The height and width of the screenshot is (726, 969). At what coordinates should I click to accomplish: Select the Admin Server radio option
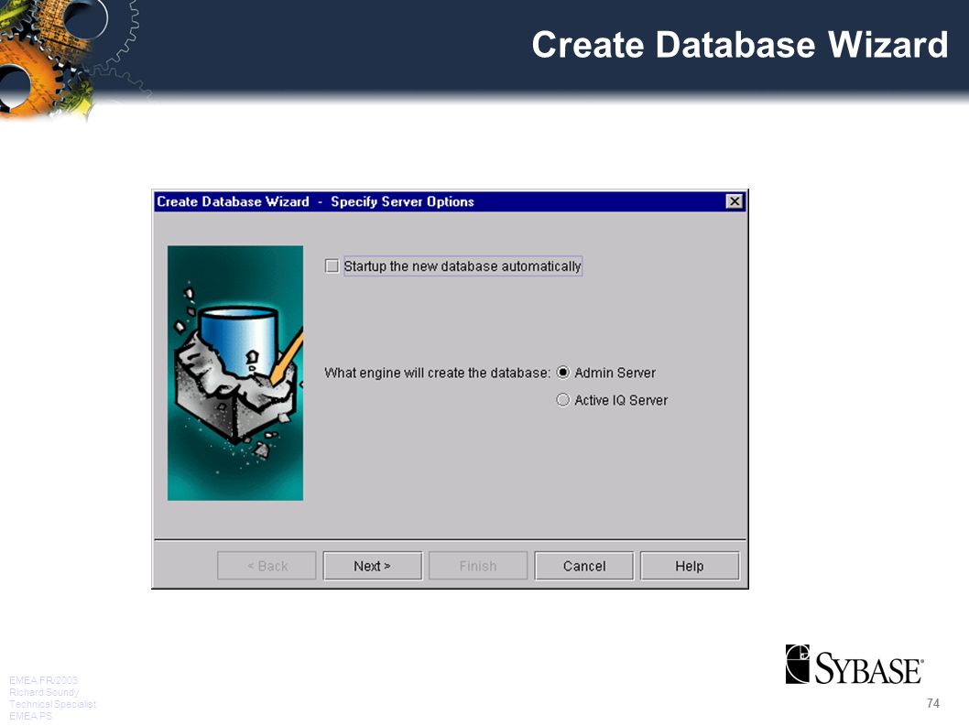(563, 373)
